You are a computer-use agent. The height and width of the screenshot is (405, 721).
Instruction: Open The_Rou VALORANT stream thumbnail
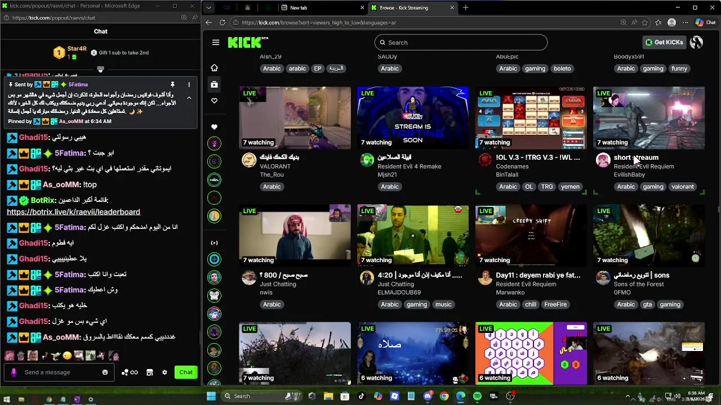click(295, 118)
